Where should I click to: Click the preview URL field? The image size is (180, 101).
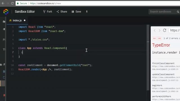pos(174,30)
